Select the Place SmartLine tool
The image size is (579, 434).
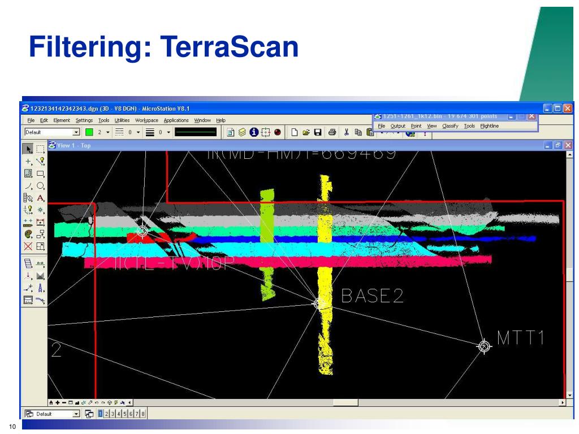pyautogui.click(x=40, y=161)
